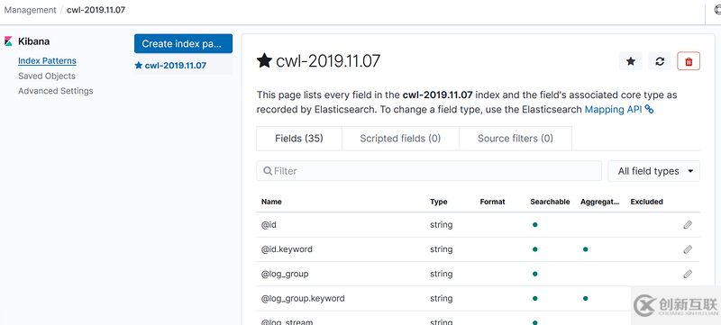The image size is (721, 325).
Task: Open the Mapping API link
Action: tap(614, 110)
